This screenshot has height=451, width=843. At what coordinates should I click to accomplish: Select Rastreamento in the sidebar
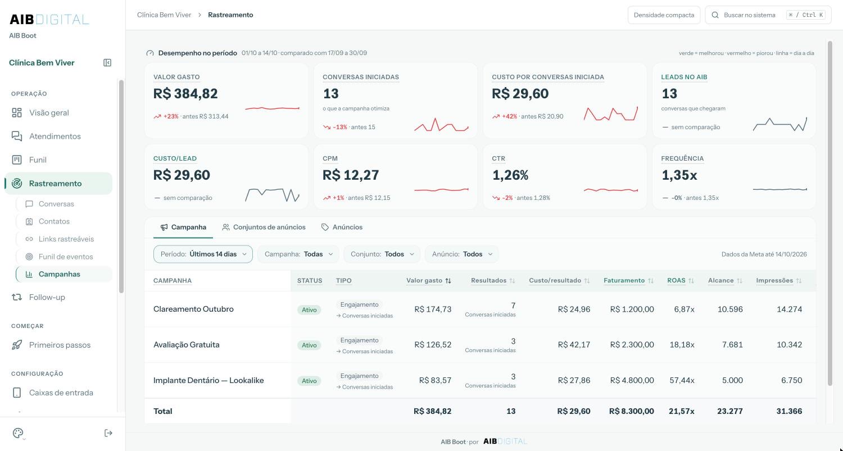58,184
